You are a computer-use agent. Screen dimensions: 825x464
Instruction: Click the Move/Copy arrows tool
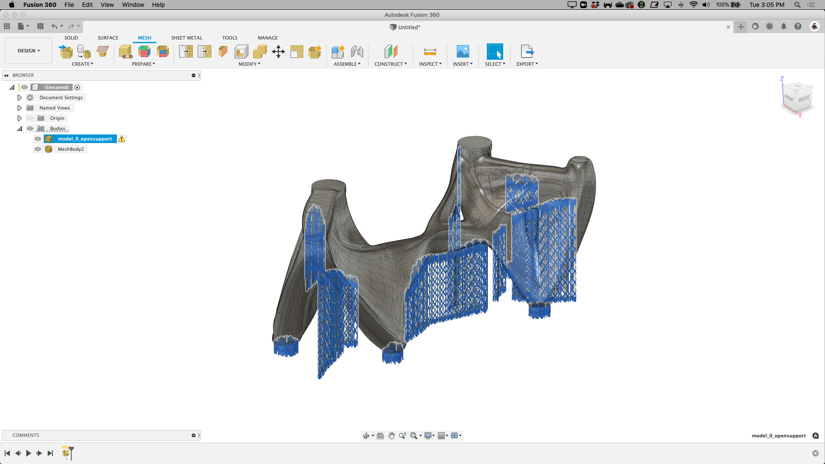tap(278, 52)
